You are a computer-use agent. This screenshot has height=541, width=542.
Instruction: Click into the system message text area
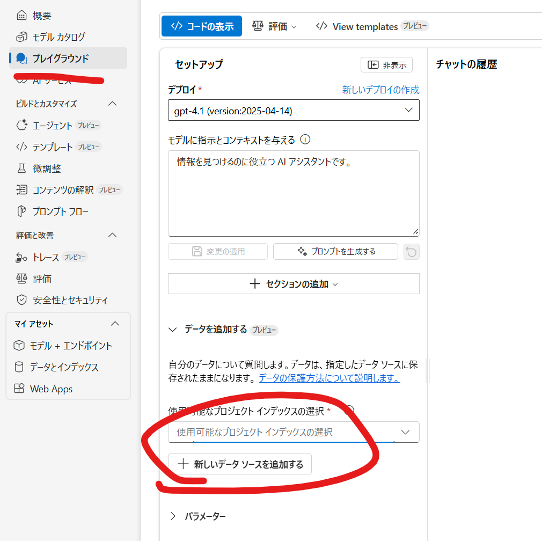coord(294,193)
